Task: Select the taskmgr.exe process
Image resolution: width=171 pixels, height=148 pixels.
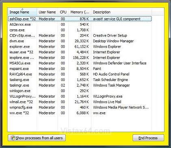Action: (80, 85)
